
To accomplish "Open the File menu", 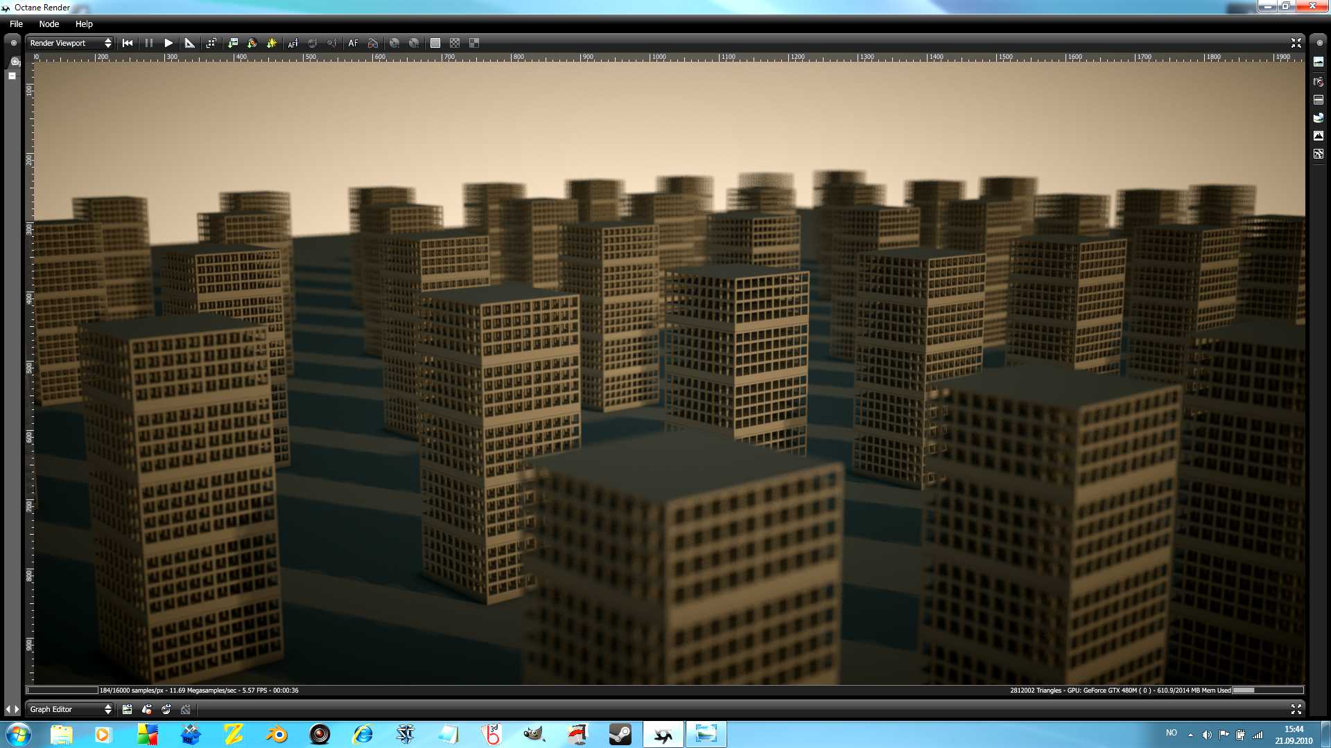I will (16, 24).
